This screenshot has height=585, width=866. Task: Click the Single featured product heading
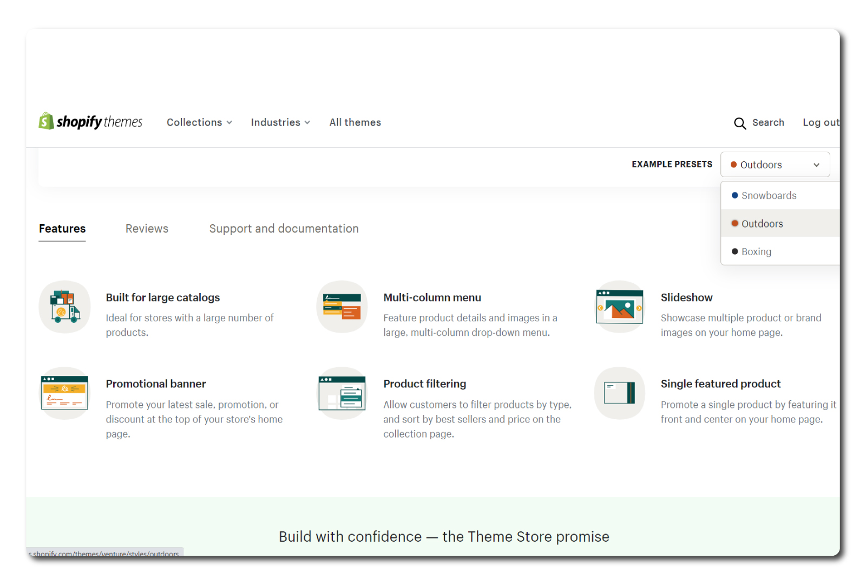721,383
